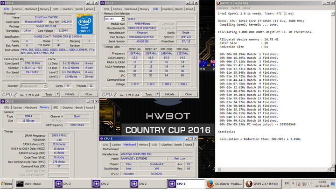Image resolution: width=336 pixels, height=189 pixels.
Task: Click the title-bar icon of the GPUPI window
Action: [x=218, y=3]
